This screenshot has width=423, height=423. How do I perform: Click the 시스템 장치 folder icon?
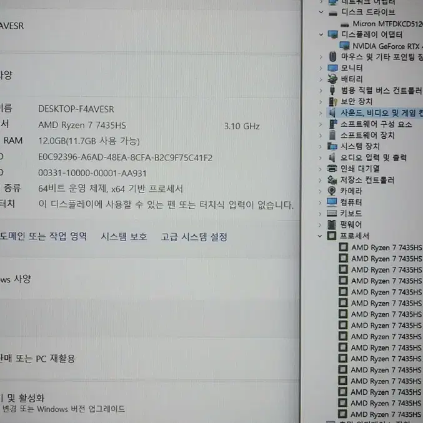[x=332, y=146]
